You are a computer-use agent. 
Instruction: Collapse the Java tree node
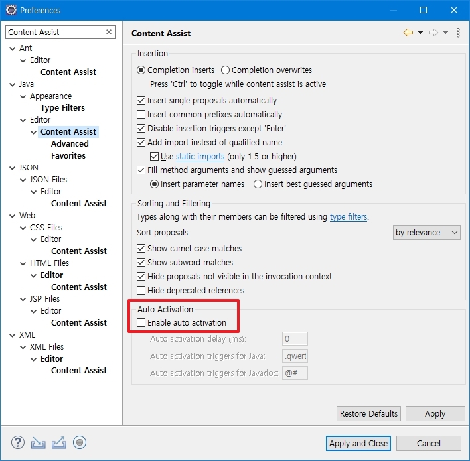pos(13,84)
